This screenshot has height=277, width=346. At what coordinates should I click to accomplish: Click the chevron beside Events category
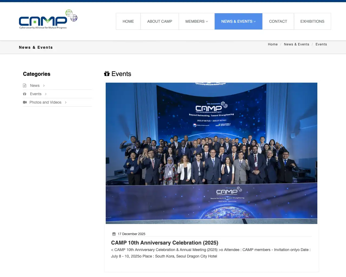[46, 94]
